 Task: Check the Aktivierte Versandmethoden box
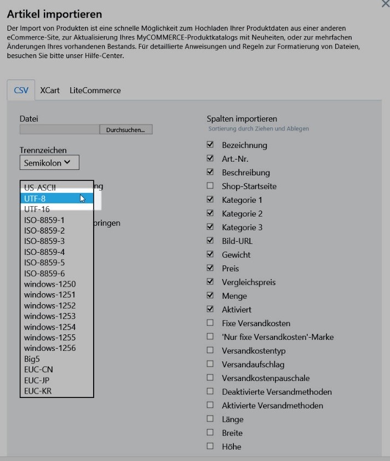point(210,405)
